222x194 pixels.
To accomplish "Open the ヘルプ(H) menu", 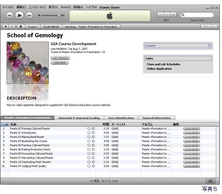I will pos(91,7).
